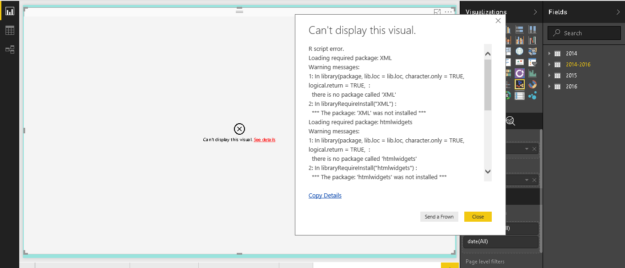Viewport: 625px width, 268px height.
Task: Collapse the Visualizations pane chevron
Action: tap(535, 12)
